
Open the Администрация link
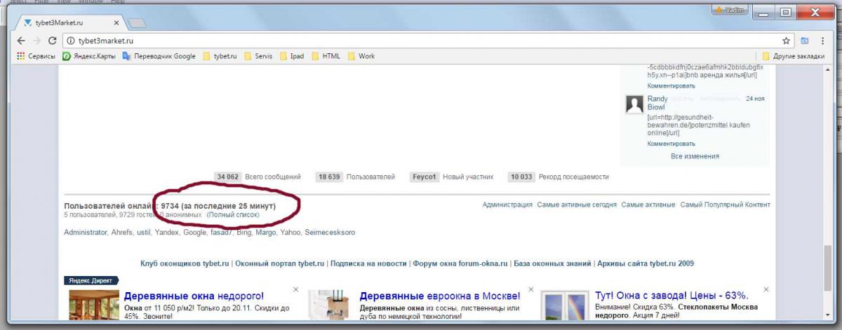point(507,205)
